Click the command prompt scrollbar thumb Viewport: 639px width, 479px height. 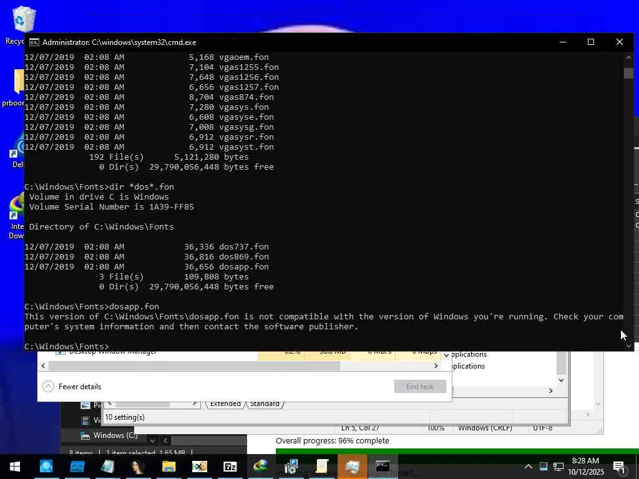click(628, 73)
